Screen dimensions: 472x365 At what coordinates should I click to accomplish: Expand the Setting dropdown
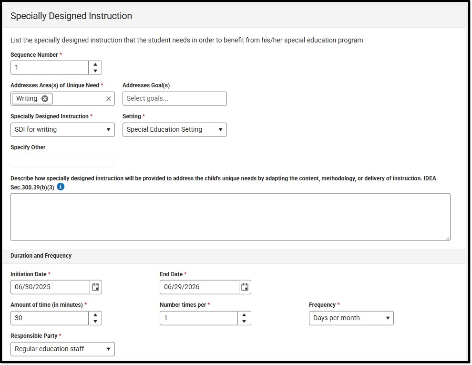pyautogui.click(x=174, y=129)
